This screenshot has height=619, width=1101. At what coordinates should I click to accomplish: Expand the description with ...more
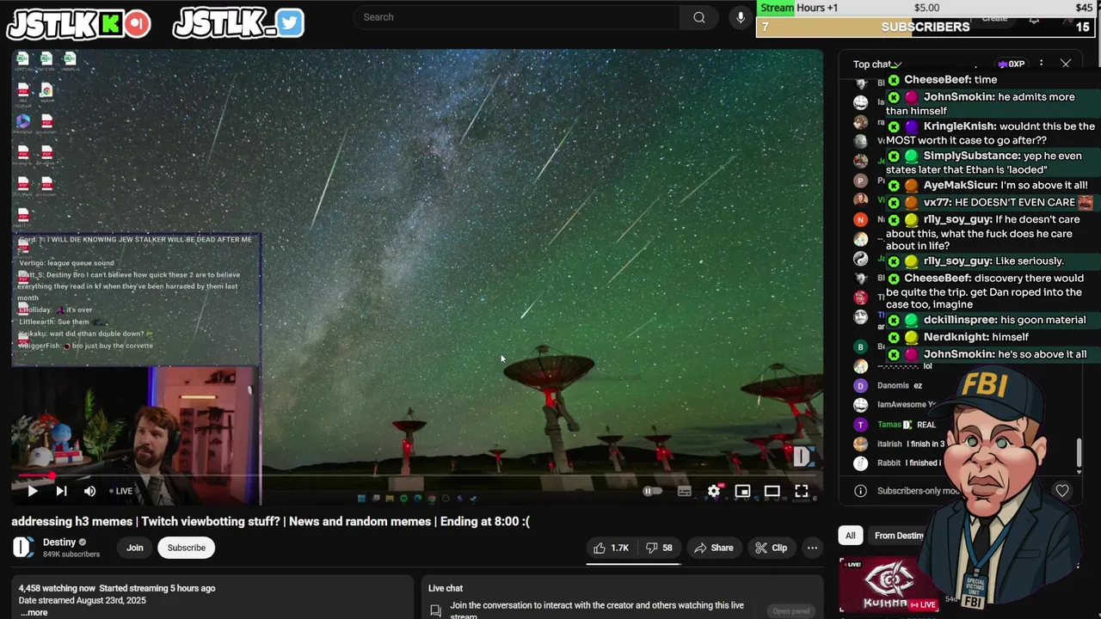[34, 612]
